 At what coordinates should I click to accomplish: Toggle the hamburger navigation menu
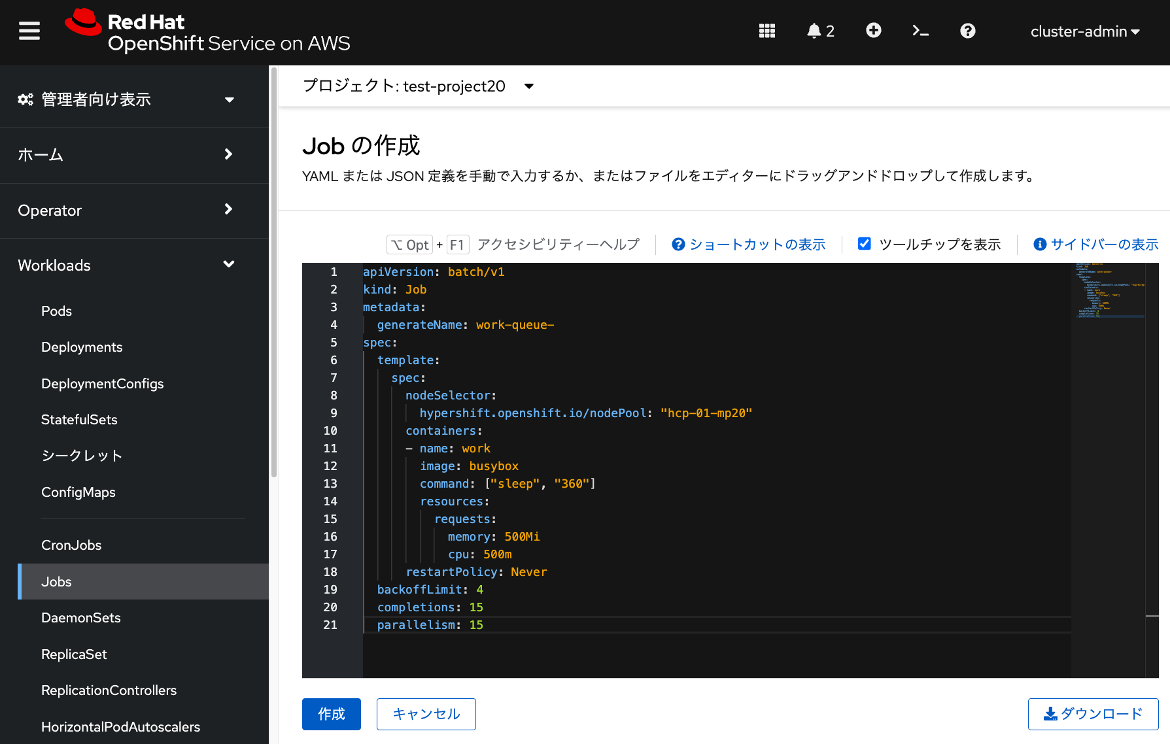click(x=29, y=31)
